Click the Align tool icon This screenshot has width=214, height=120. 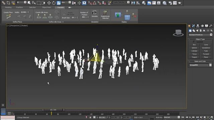[138, 3]
